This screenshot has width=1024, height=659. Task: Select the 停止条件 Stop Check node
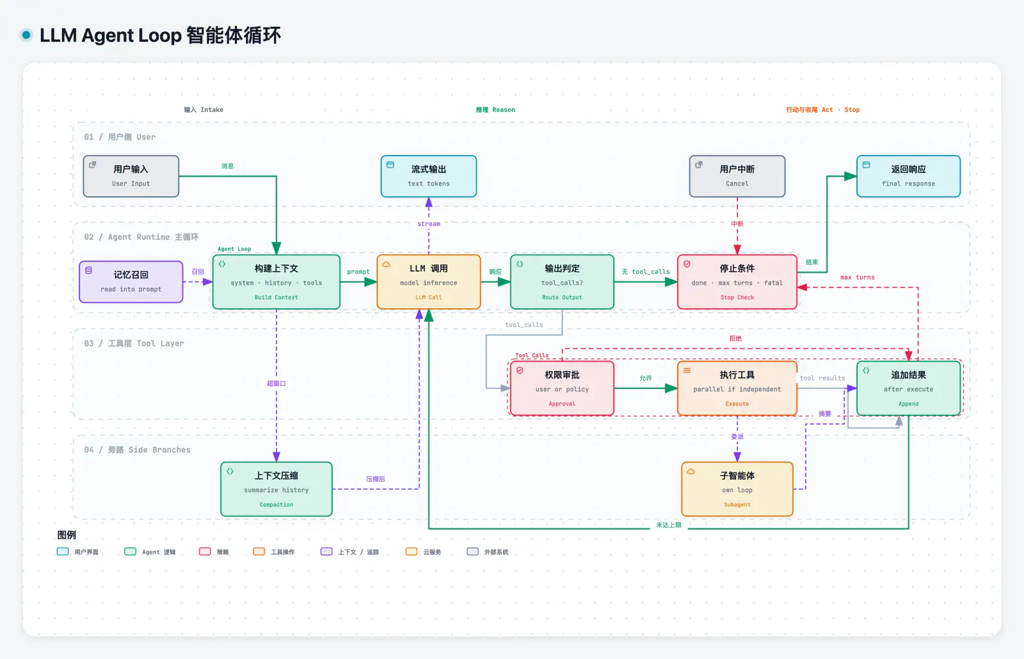737,282
